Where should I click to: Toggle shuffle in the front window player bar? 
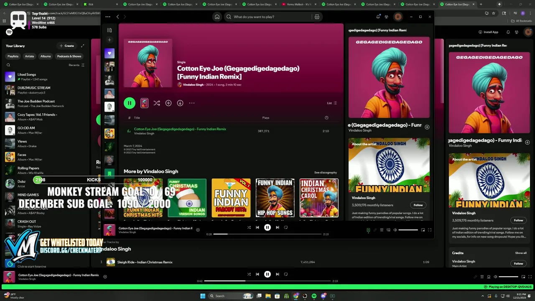pos(249,227)
